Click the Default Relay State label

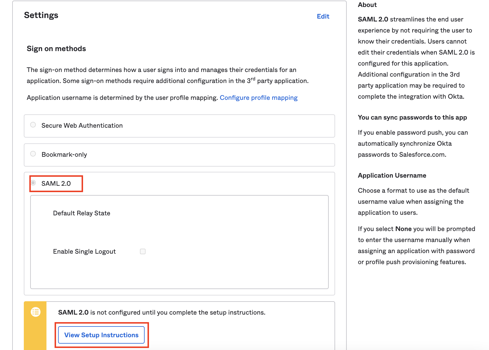(x=82, y=213)
